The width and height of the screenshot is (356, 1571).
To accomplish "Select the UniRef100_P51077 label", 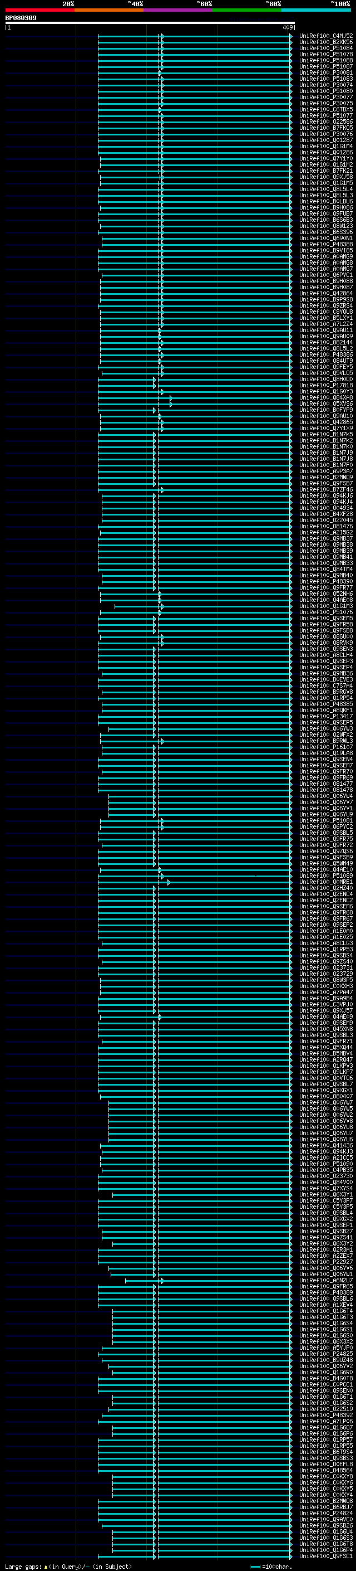I will [x=326, y=115].
